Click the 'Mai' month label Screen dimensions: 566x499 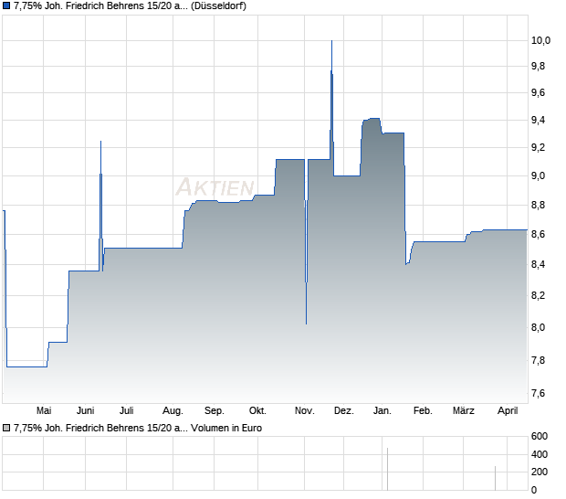point(44,411)
